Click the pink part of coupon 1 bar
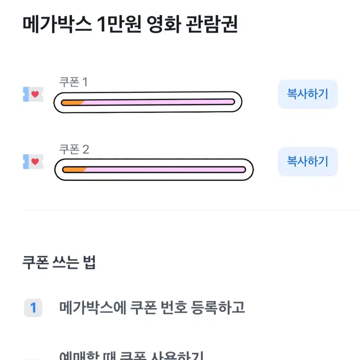 [x=158, y=102]
